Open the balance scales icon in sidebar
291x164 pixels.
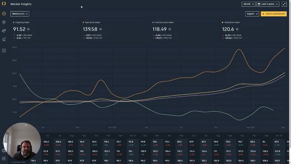coord(4,31)
